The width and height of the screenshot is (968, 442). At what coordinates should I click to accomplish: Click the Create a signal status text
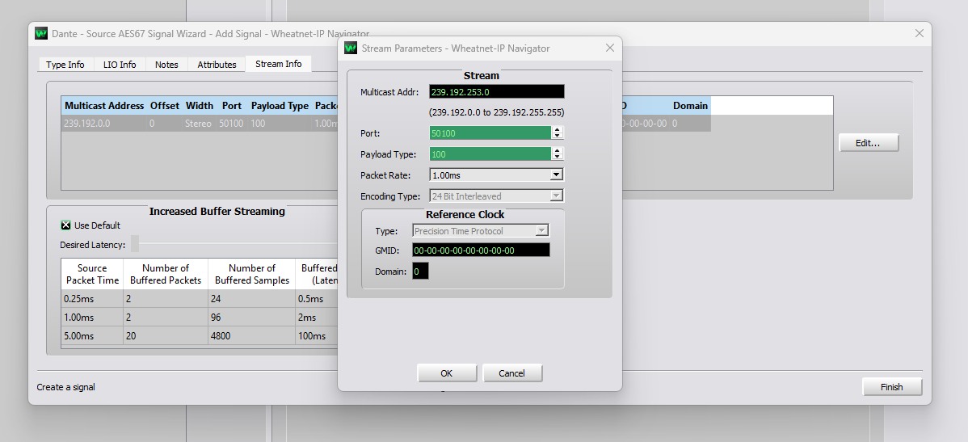66,387
